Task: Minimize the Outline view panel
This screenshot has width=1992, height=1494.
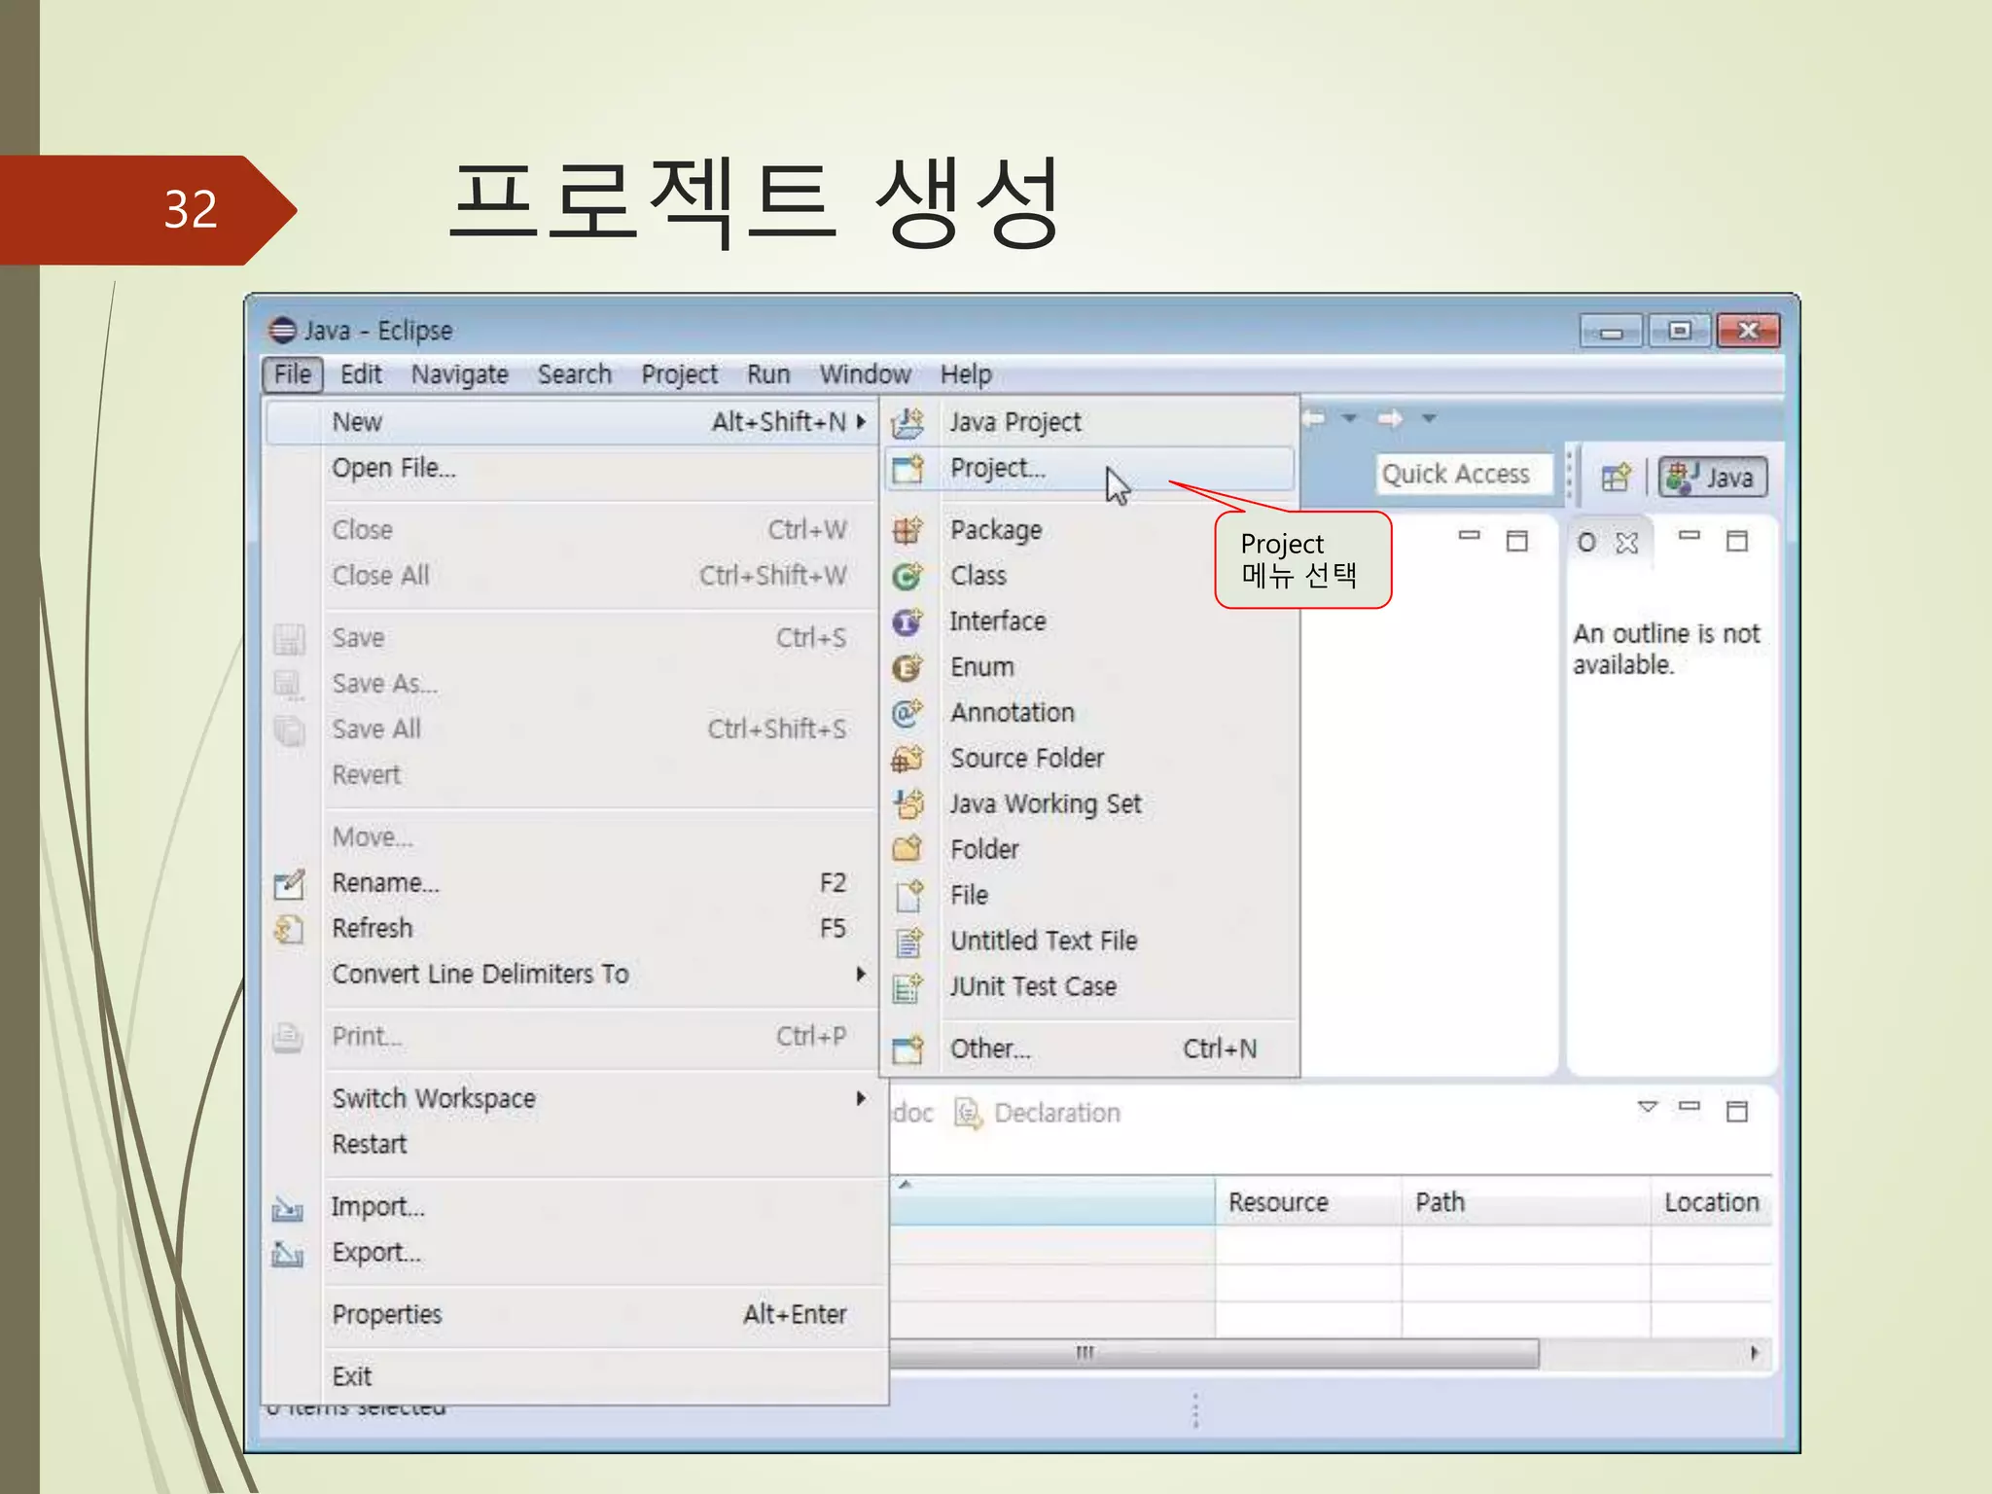Action: tap(1690, 535)
